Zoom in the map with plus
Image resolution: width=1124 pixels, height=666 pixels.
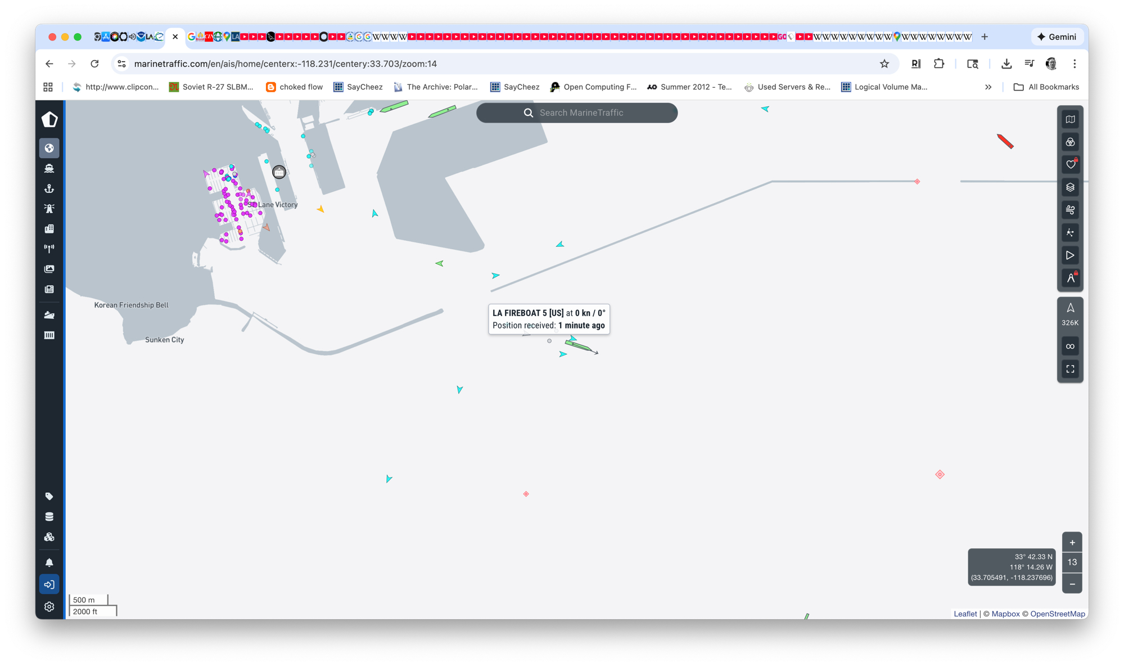(1072, 543)
